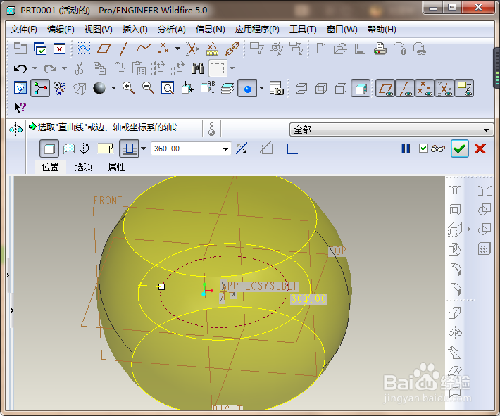The image size is (500, 416).
Task: Click the cut scissors icon
Action: pyautogui.click(x=79, y=68)
